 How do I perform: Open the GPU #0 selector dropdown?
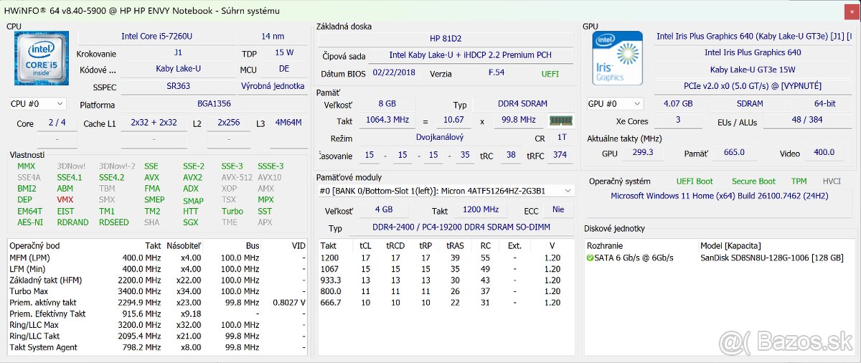coord(615,104)
